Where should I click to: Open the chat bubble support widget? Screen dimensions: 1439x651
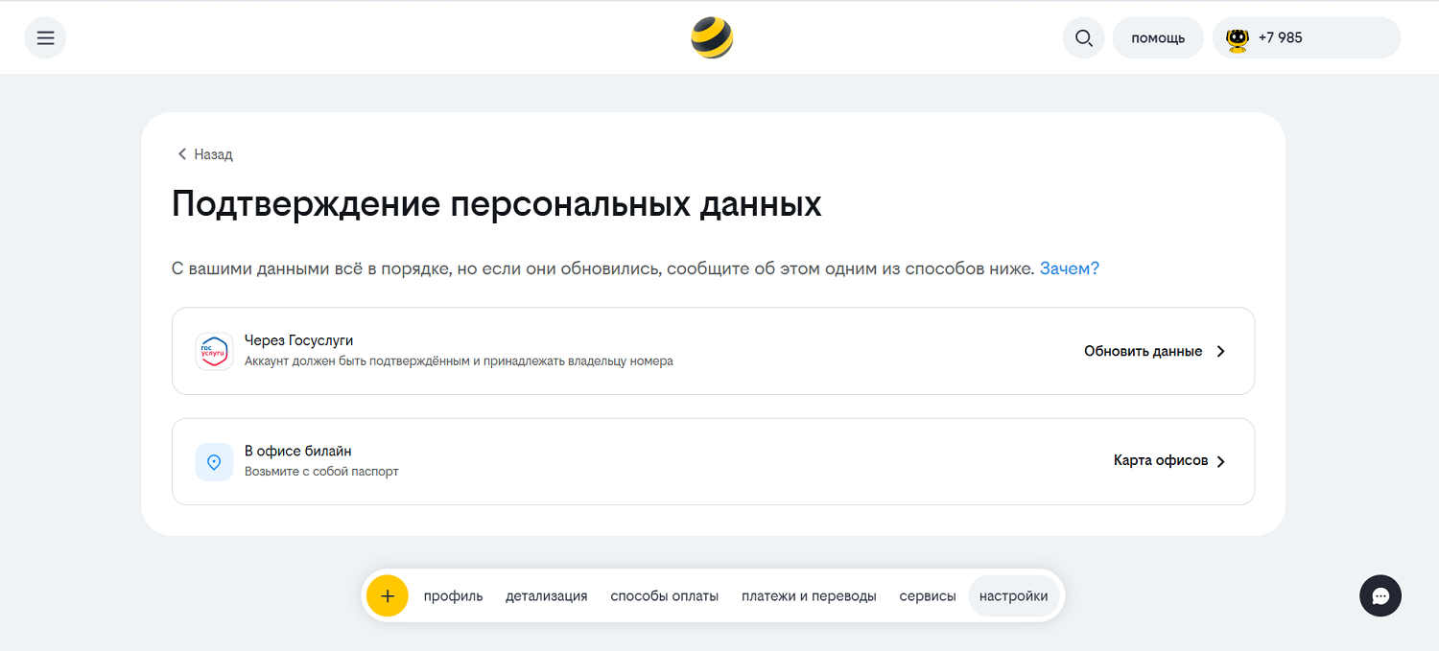coord(1380,595)
